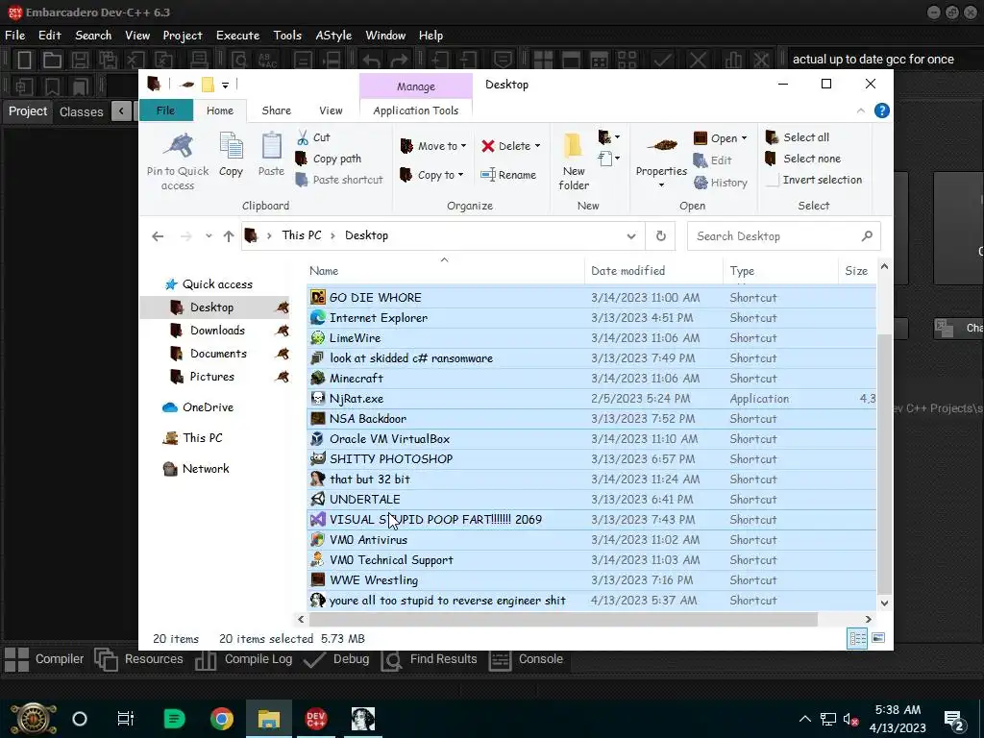Click the Rename button

[x=508, y=175]
